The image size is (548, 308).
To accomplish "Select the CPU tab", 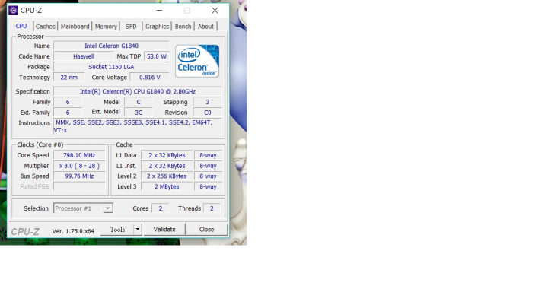I will [21, 26].
